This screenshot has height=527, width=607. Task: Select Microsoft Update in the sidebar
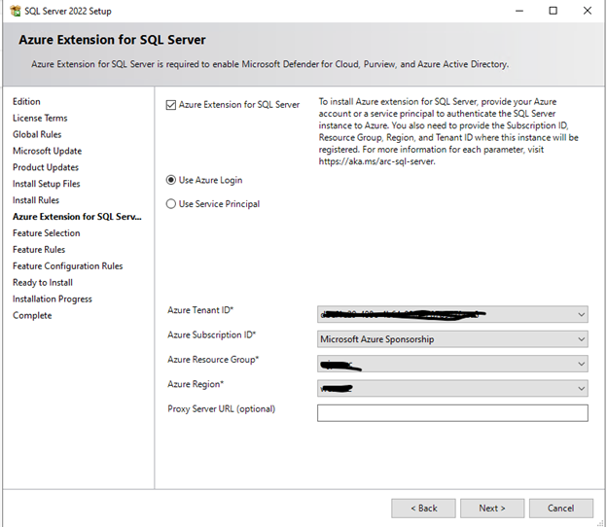pyautogui.click(x=47, y=151)
